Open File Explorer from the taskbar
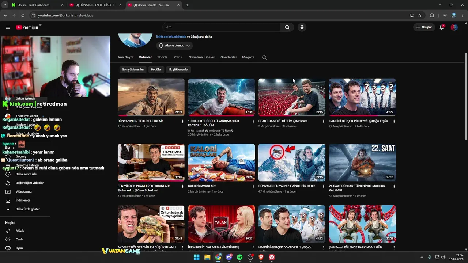 207,257
